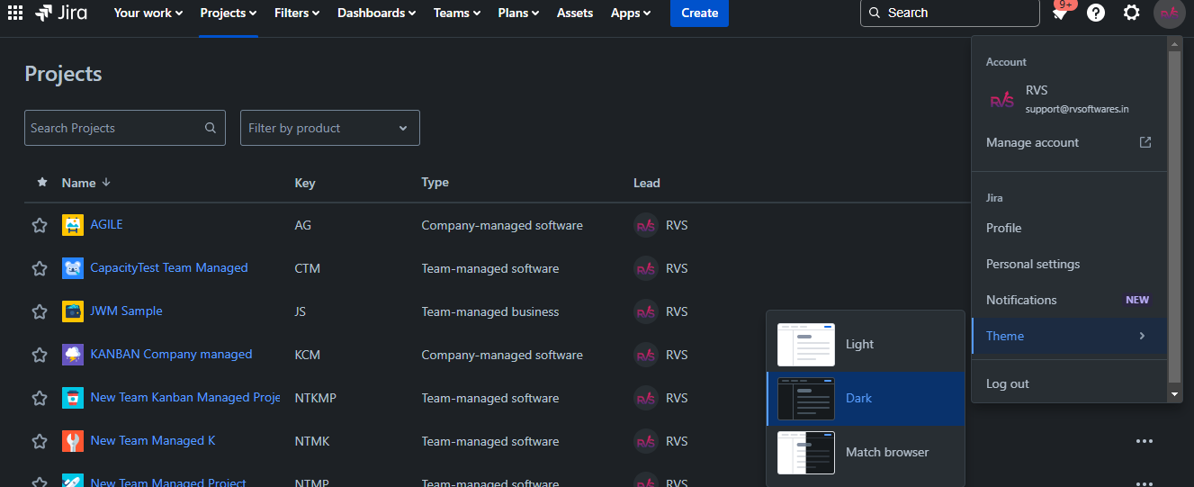
Task: Star the CapacityTest Team Managed project
Action: [40, 268]
